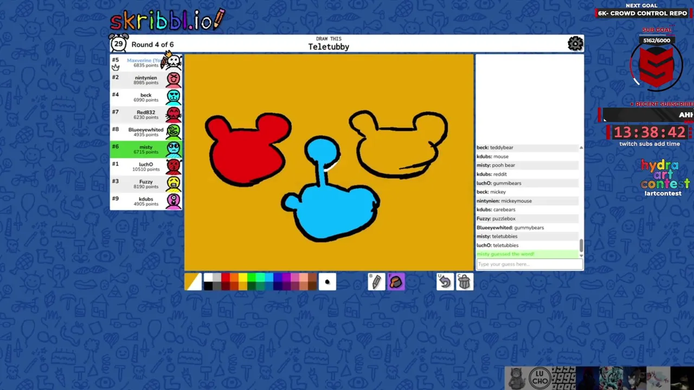Click the chat scrollbar thumb
Screen dimensions: 694x390
581,245
